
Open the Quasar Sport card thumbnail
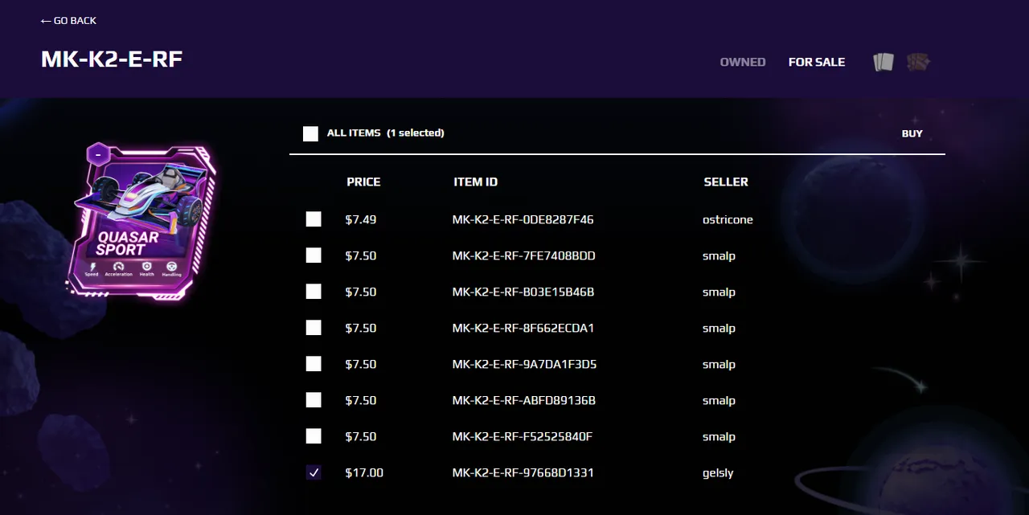click(143, 222)
